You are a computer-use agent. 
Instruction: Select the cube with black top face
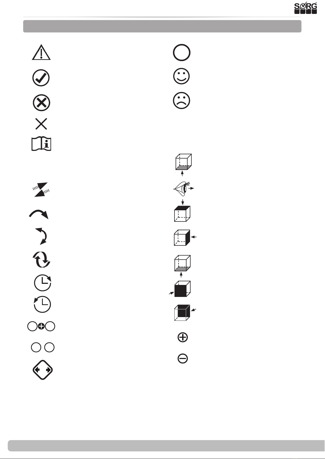click(x=182, y=214)
